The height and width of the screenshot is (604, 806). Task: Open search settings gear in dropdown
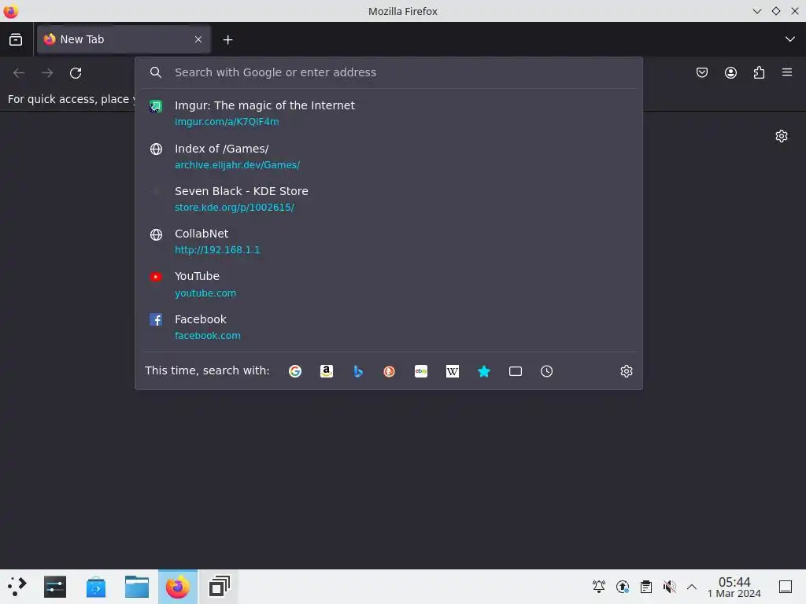click(626, 371)
